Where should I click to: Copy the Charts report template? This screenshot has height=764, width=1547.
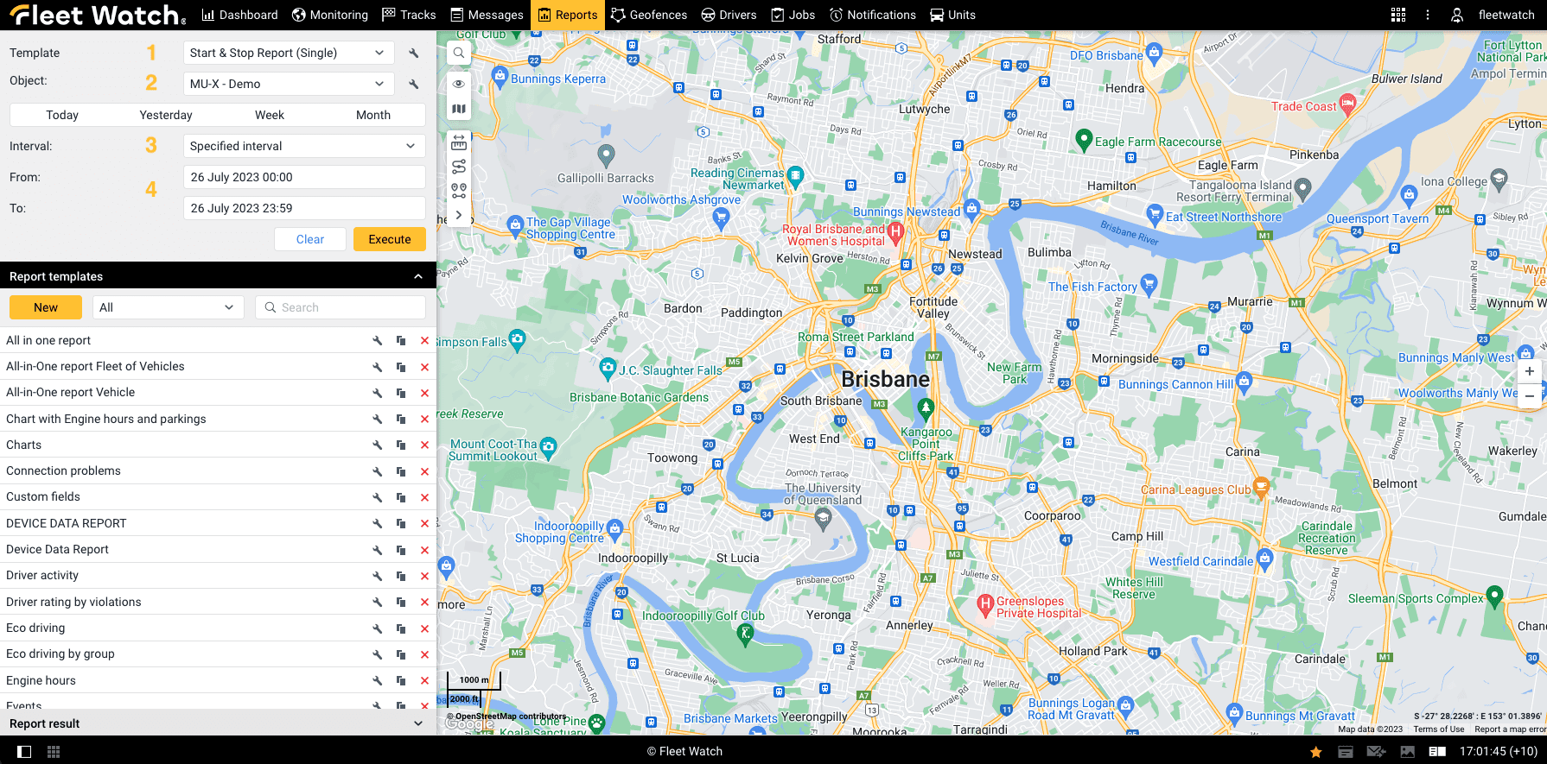401,445
